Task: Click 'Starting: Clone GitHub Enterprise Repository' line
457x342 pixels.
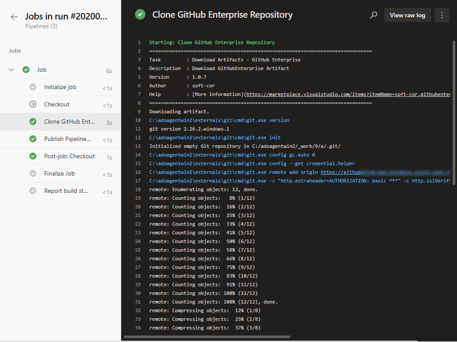Action: 212,42
